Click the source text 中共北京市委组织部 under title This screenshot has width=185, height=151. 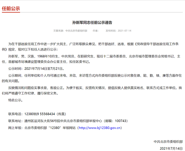76,31
